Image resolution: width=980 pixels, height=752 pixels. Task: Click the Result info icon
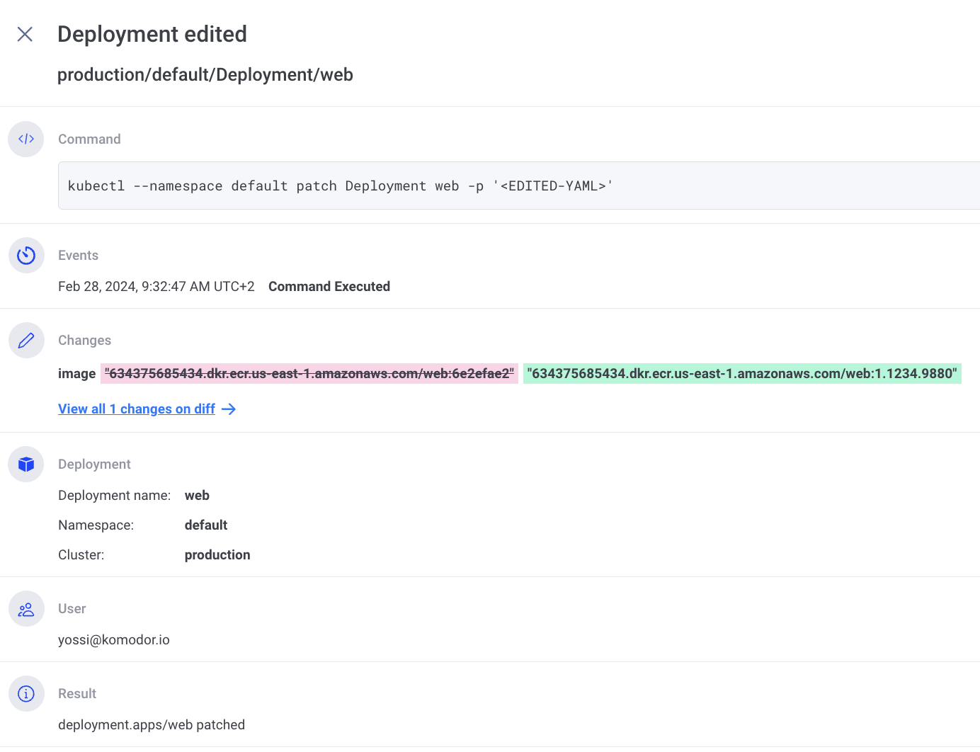pyautogui.click(x=26, y=694)
